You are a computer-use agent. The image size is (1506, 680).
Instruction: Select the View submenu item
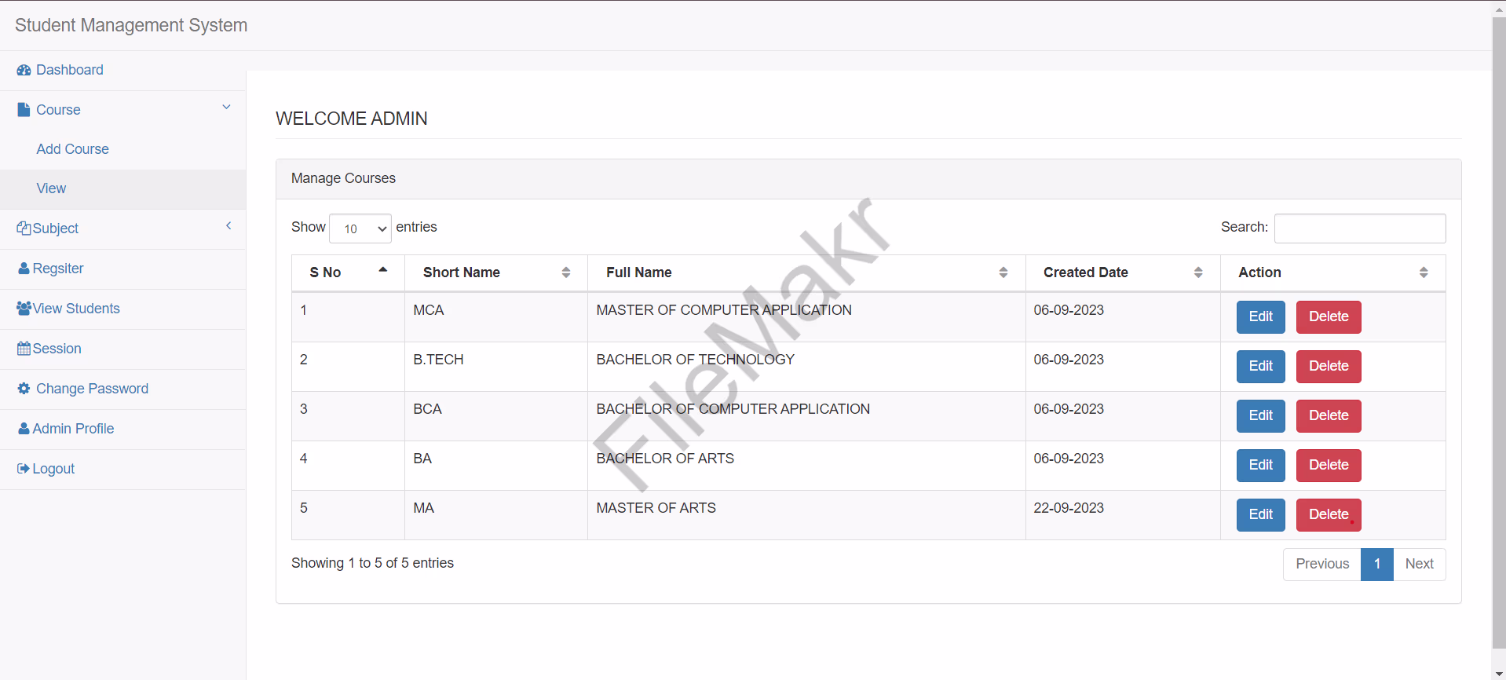pos(122,189)
